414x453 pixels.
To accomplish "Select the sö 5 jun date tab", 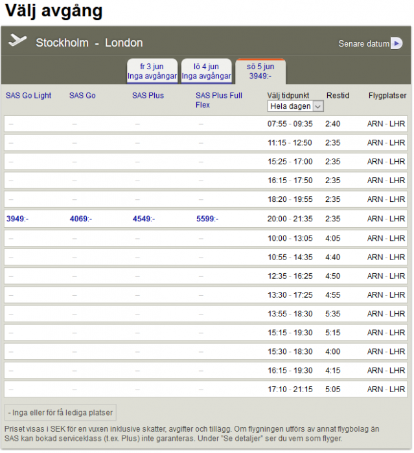I will 260,71.
